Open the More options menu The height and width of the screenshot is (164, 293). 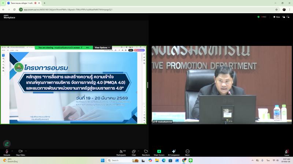[x=188, y=152]
